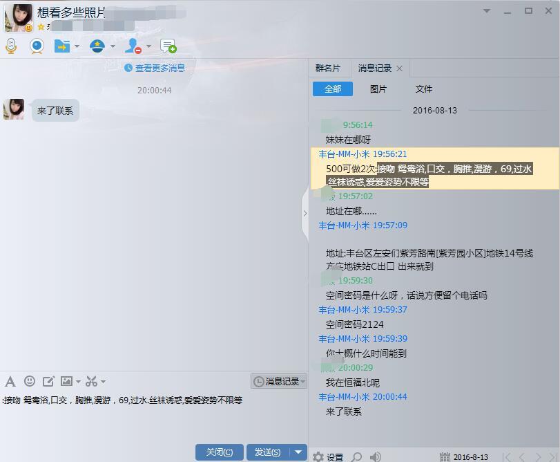Select the 图片 filter
Viewport: 560px width, 462px height.
click(378, 89)
